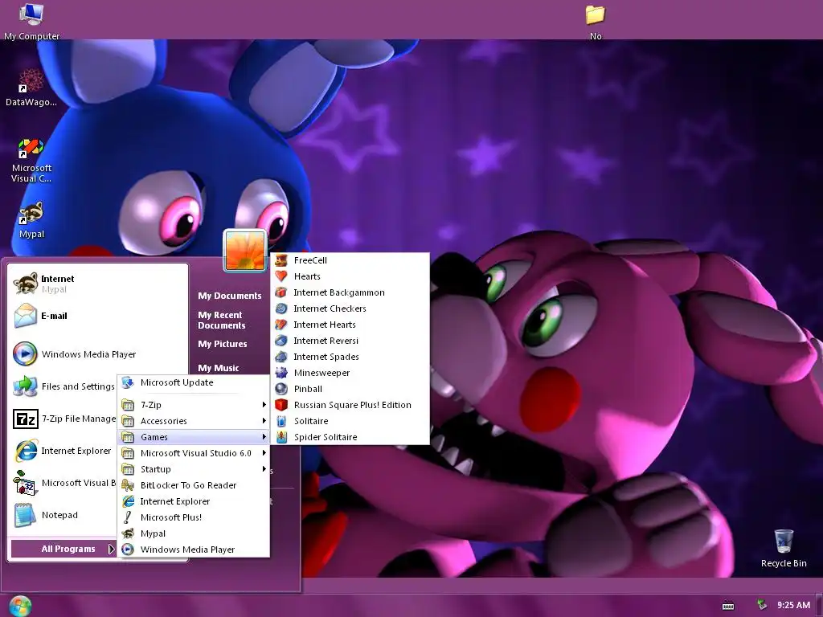Screen dimensions: 823x617
Task: Select the Recycle Bin icon
Action: (x=783, y=548)
